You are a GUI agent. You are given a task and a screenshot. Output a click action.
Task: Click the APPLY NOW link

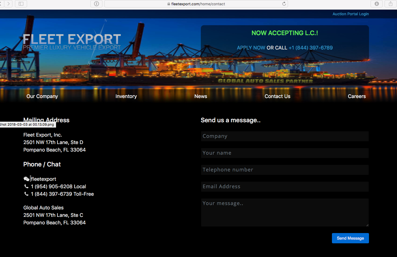[251, 48]
